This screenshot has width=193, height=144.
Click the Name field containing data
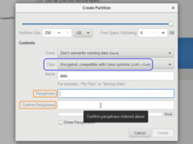tap(116, 76)
